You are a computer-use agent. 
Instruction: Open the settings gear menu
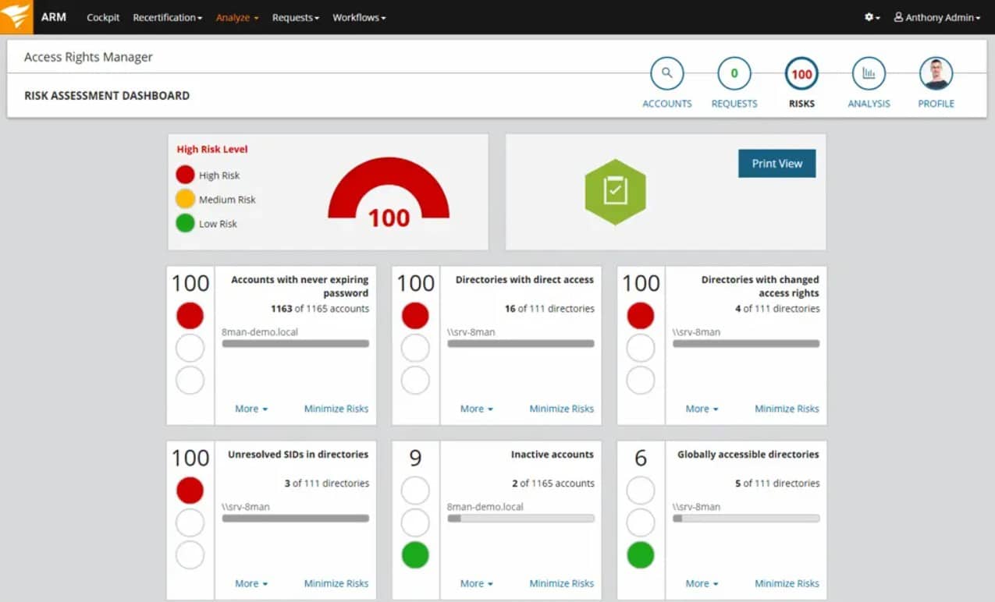[x=872, y=17]
